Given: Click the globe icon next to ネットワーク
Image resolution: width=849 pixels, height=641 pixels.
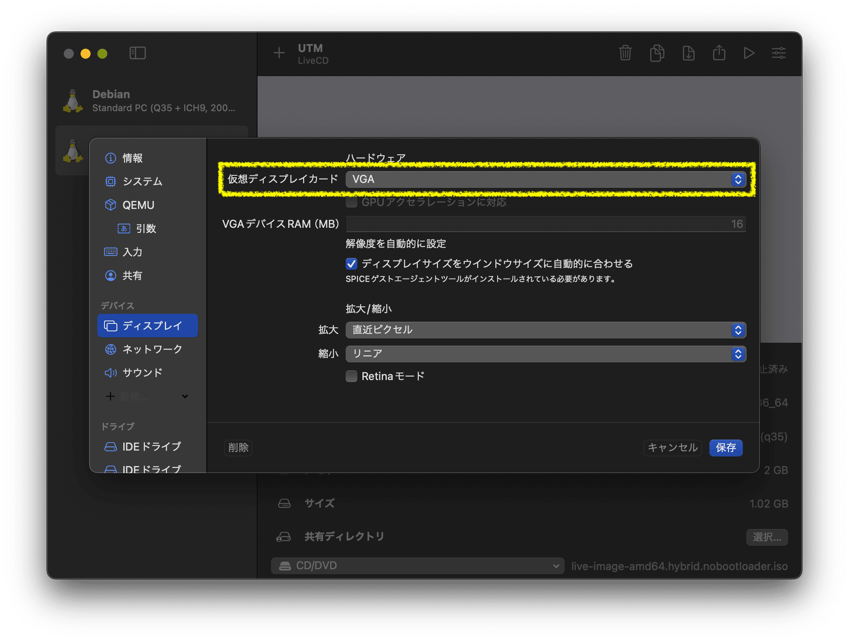Looking at the screenshot, I should (111, 349).
